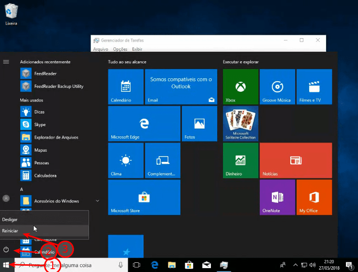358x272 pixels.
Task: Open Skype from most used list
Action: pyautogui.click(x=40, y=124)
